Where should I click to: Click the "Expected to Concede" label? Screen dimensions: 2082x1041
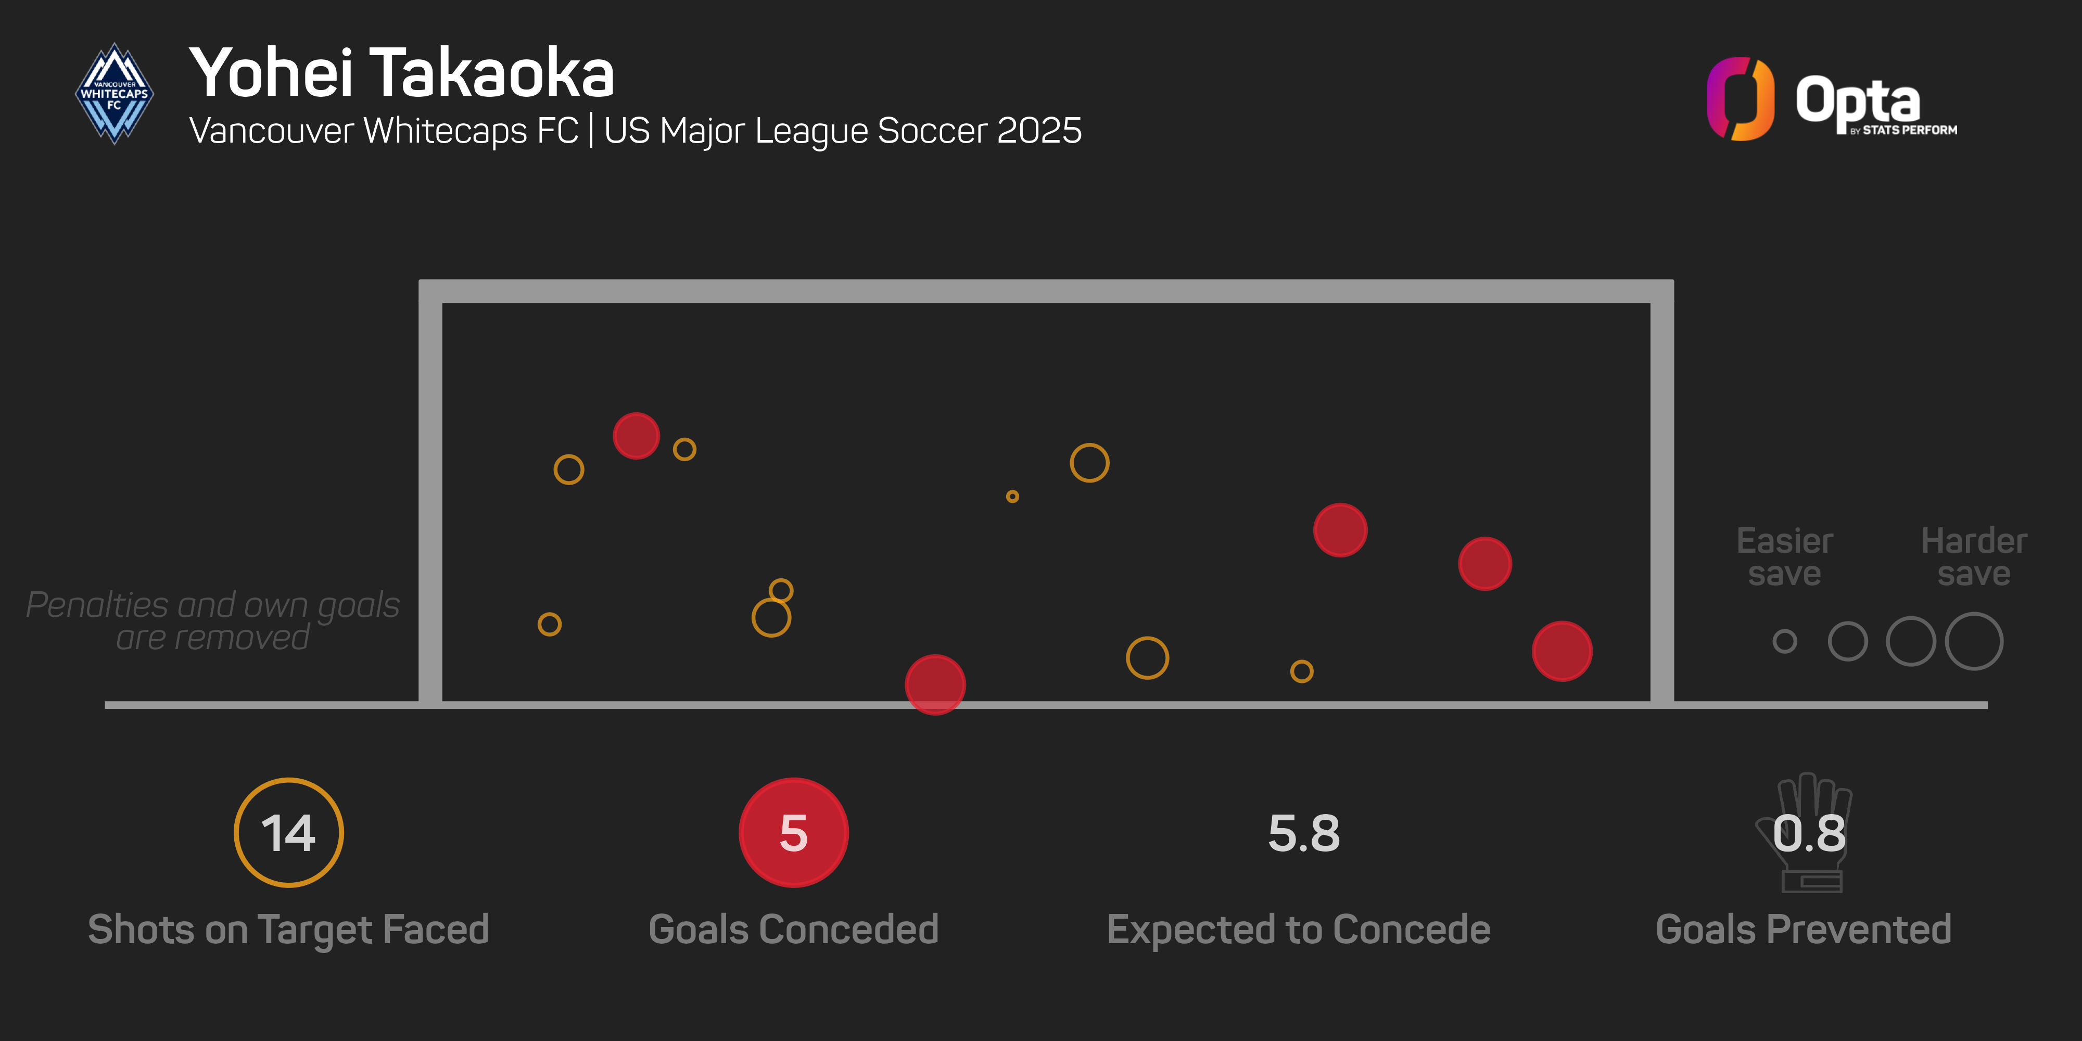pyautogui.click(x=1298, y=930)
